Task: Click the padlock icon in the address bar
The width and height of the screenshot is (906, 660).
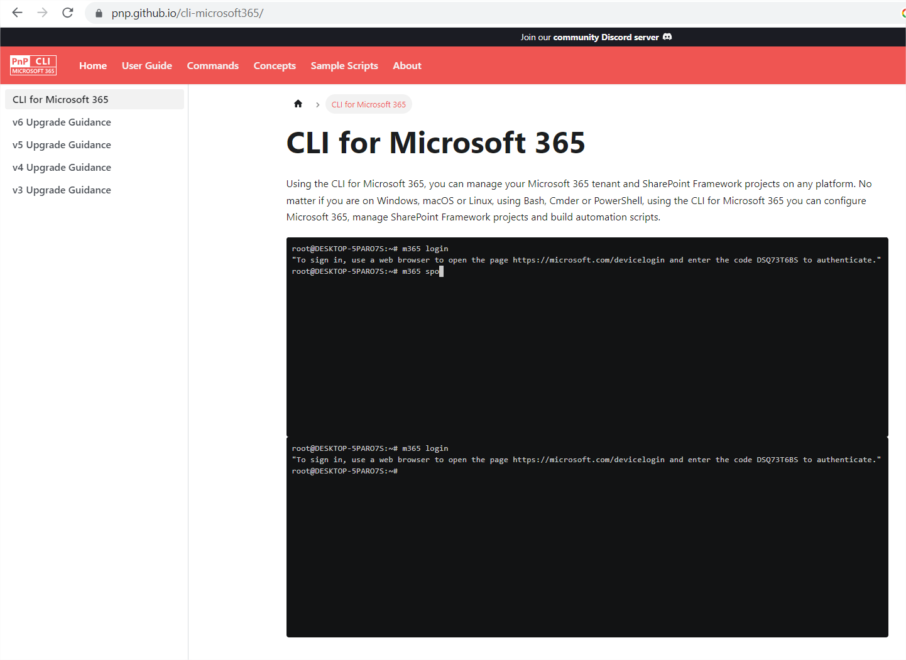Action: pyautogui.click(x=98, y=13)
